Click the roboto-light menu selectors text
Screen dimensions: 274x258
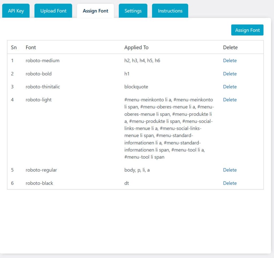coord(169,128)
